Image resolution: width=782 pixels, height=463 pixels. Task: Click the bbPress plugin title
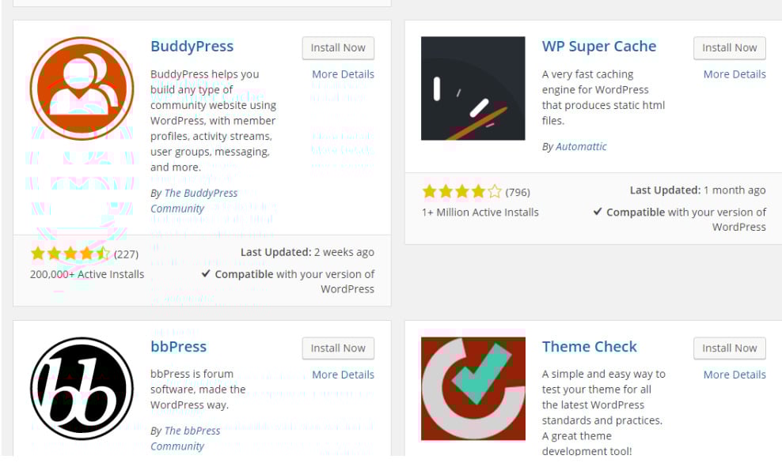(178, 347)
